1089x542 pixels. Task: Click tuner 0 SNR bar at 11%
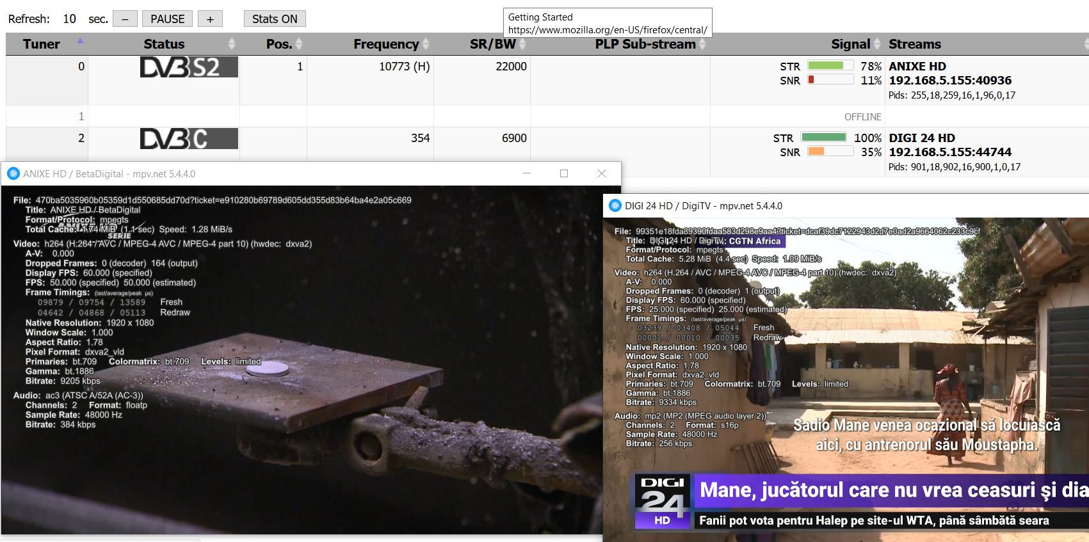coord(830,79)
